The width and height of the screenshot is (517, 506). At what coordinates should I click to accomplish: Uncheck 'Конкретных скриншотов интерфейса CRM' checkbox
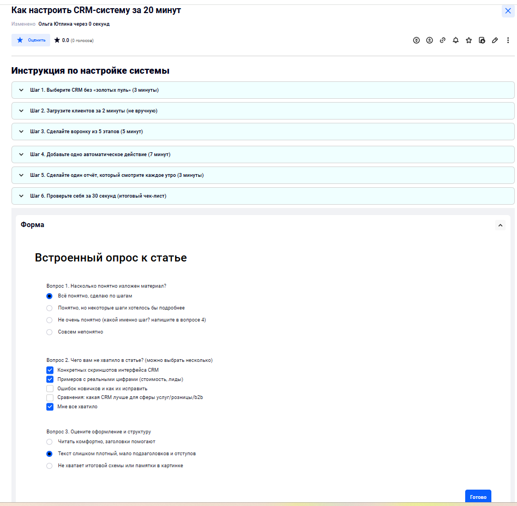(50, 370)
